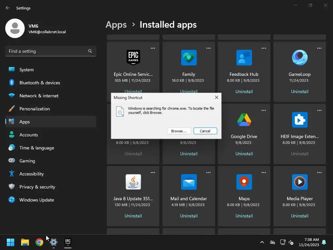This screenshot has width=333, height=250.
Task: Open Accounts settings category
Action: pyautogui.click(x=51, y=135)
